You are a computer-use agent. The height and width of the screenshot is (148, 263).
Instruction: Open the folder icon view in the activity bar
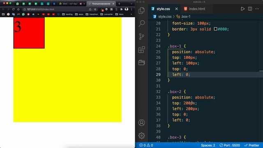click(x=141, y=62)
